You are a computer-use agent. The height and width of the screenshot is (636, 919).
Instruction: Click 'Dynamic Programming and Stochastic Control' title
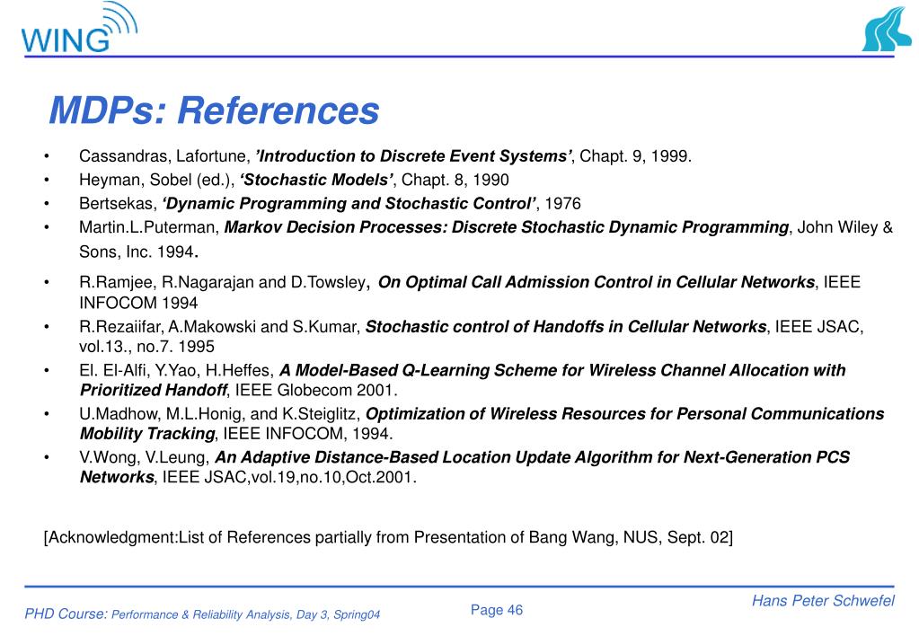349,203
